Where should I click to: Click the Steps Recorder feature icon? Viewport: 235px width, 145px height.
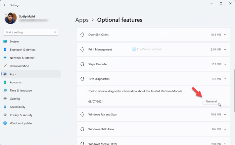[x=82, y=64]
